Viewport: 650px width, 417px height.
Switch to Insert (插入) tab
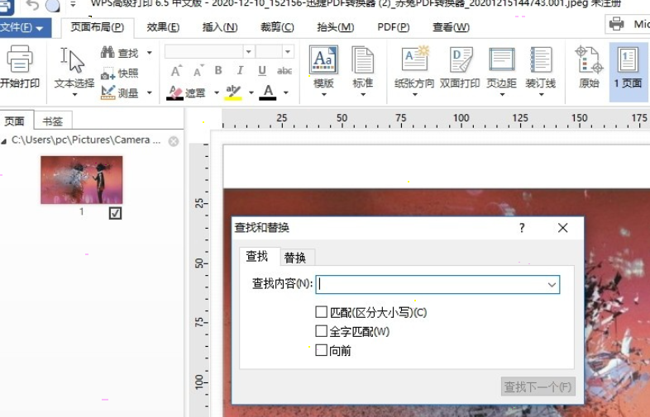coord(220,28)
